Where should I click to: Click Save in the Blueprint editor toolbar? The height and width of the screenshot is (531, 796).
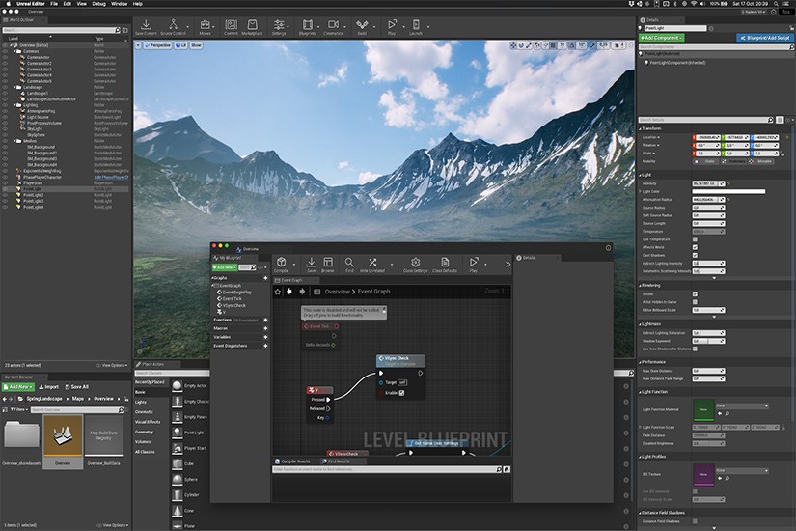(x=312, y=265)
